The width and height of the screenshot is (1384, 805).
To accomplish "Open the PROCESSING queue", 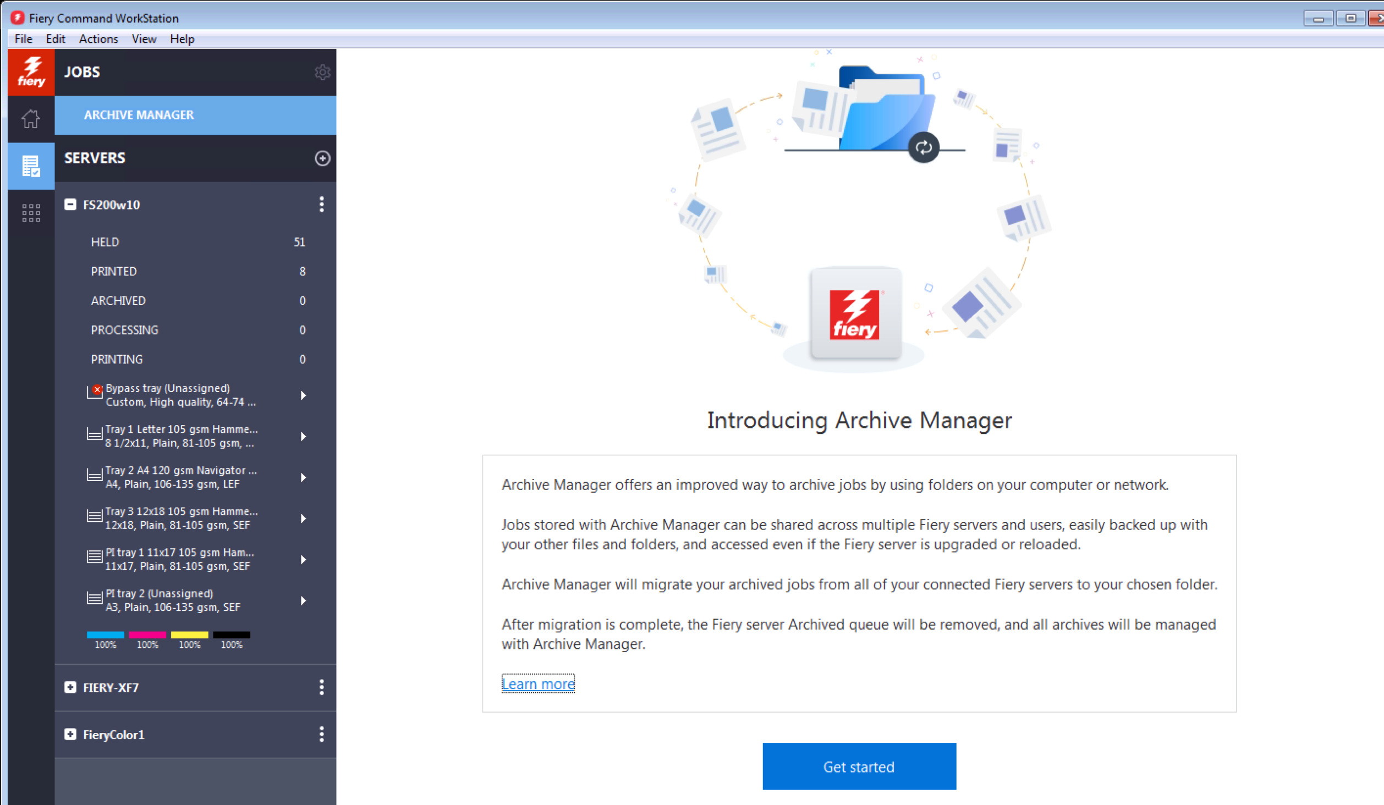I will [x=195, y=330].
